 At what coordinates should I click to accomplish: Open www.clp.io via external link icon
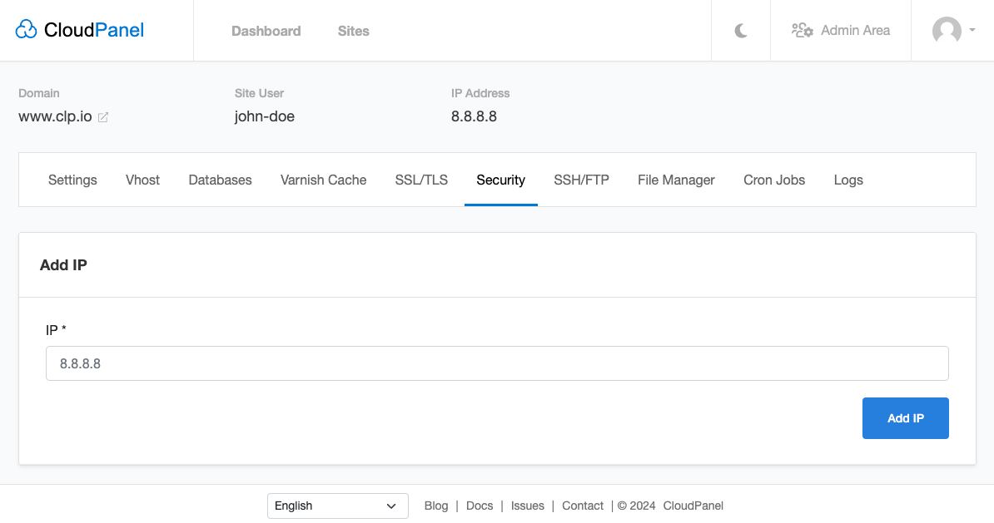pos(103,117)
